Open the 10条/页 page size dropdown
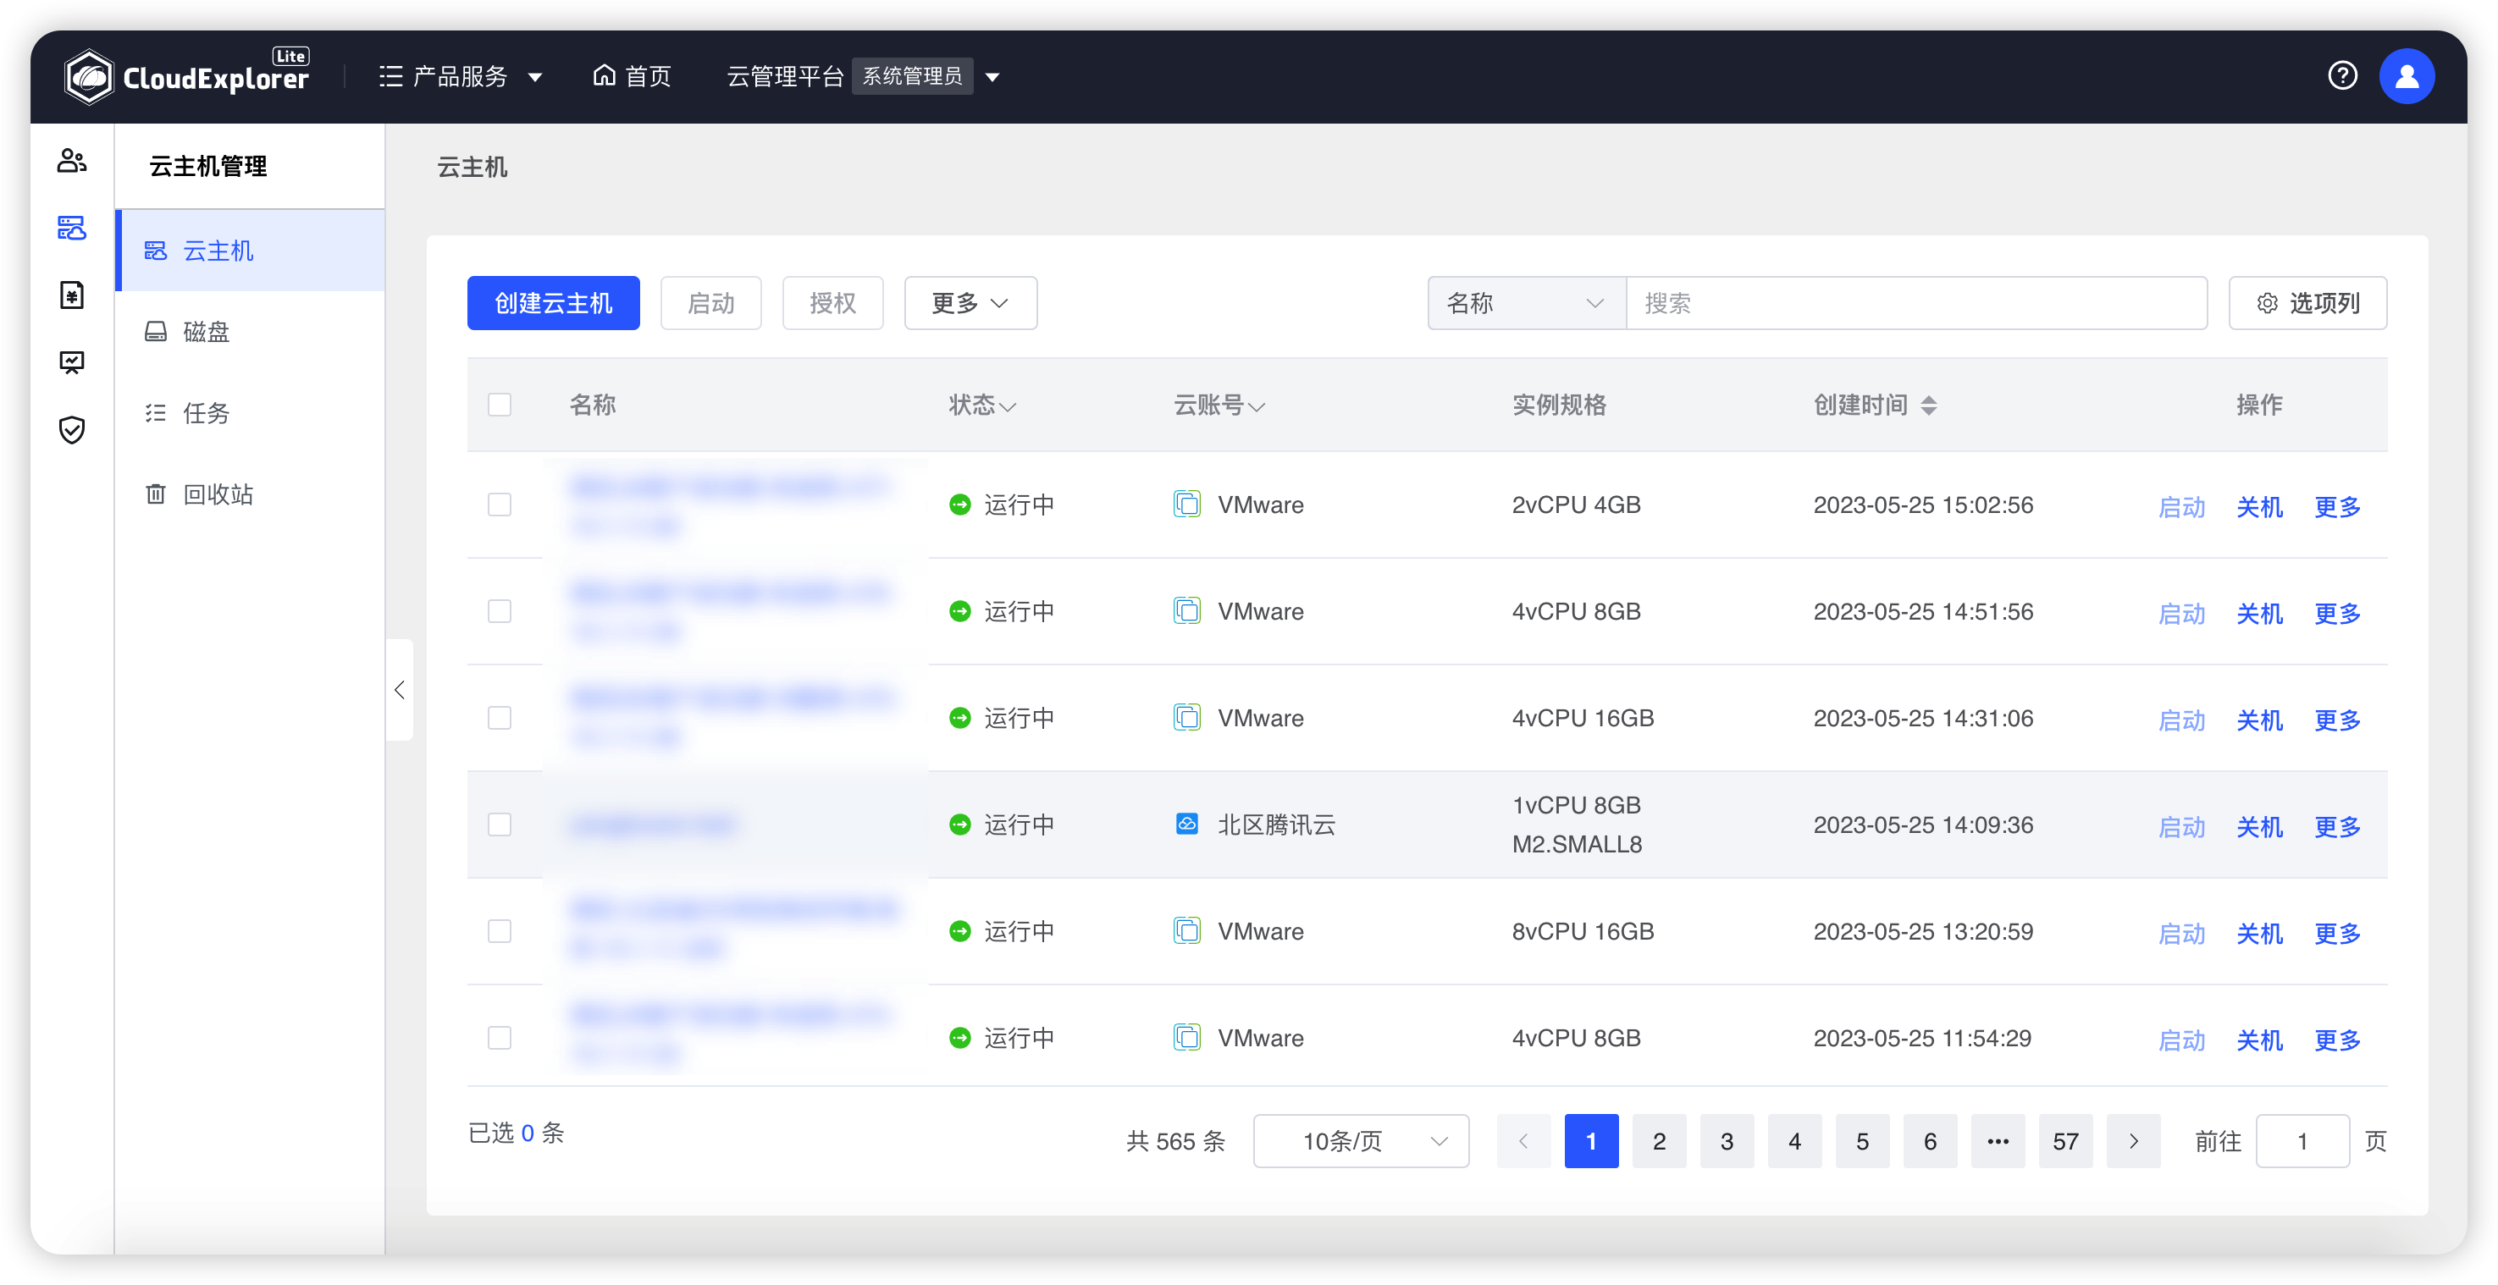2498x1285 pixels. [1361, 1140]
